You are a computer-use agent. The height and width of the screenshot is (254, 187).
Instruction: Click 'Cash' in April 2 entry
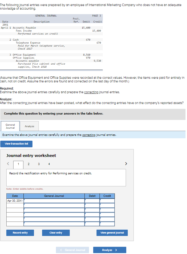click(x=16, y=40)
